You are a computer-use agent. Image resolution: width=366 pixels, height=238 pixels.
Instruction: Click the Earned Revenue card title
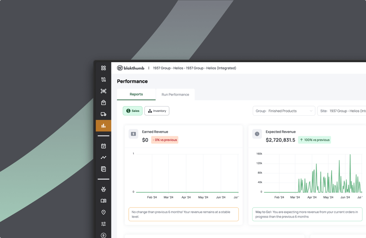[x=155, y=132]
